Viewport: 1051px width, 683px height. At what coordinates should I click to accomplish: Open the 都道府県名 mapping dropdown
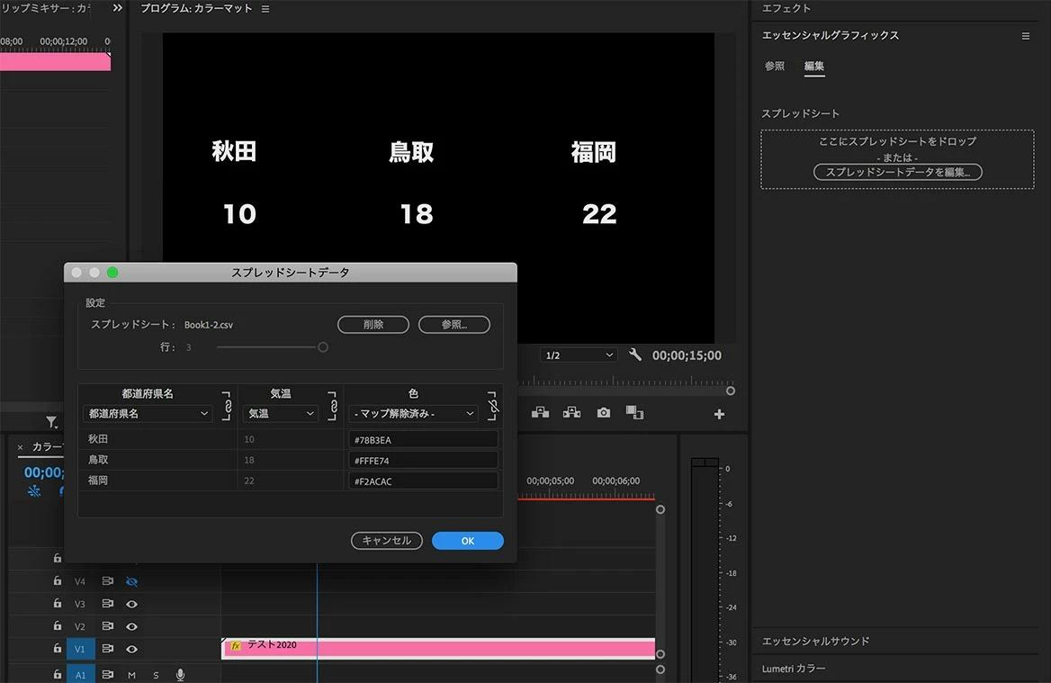coord(148,414)
